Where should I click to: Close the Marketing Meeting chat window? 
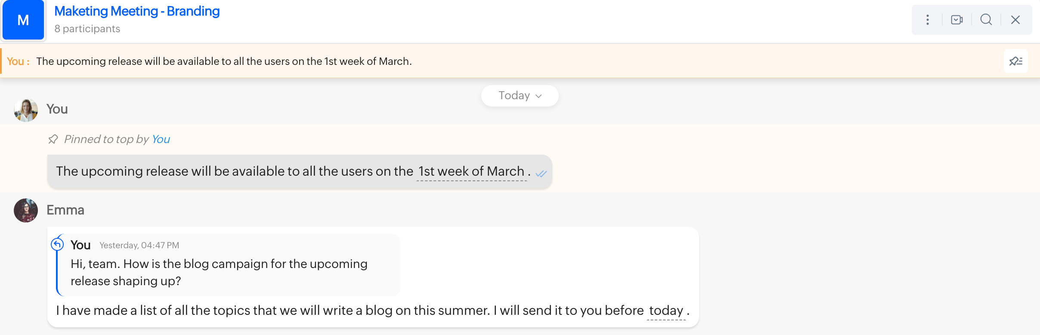tap(1015, 20)
